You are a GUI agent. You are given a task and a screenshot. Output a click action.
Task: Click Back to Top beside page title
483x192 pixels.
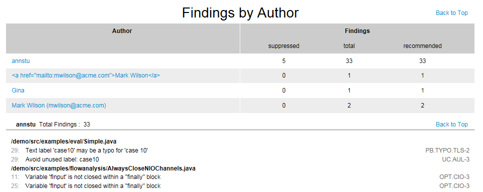pyautogui.click(x=451, y=13)
